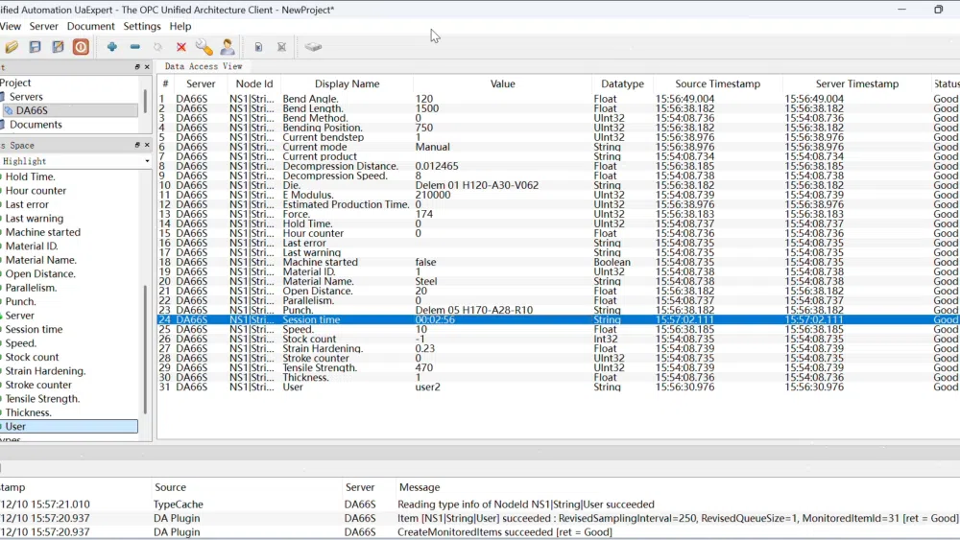This screenshot has width=960, height=540.
Task: Click the grey disk-shaped toolbar icon
Action: (313, 47)
